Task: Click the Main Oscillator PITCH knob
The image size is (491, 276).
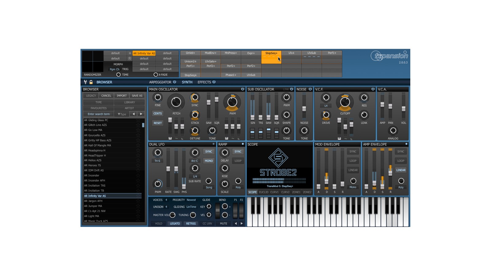Action: coord(176,102)
